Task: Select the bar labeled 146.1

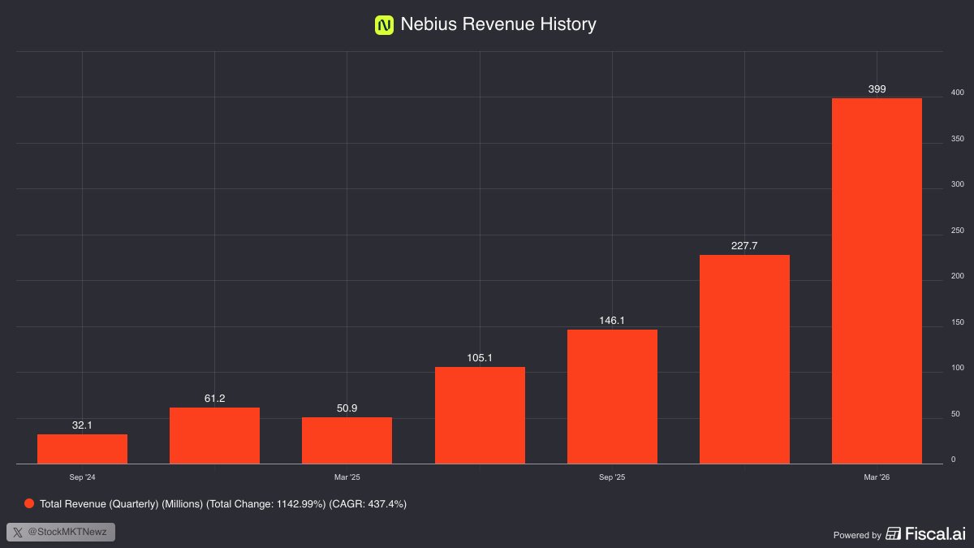Action: pyautogui.click(x=612, y=396)
